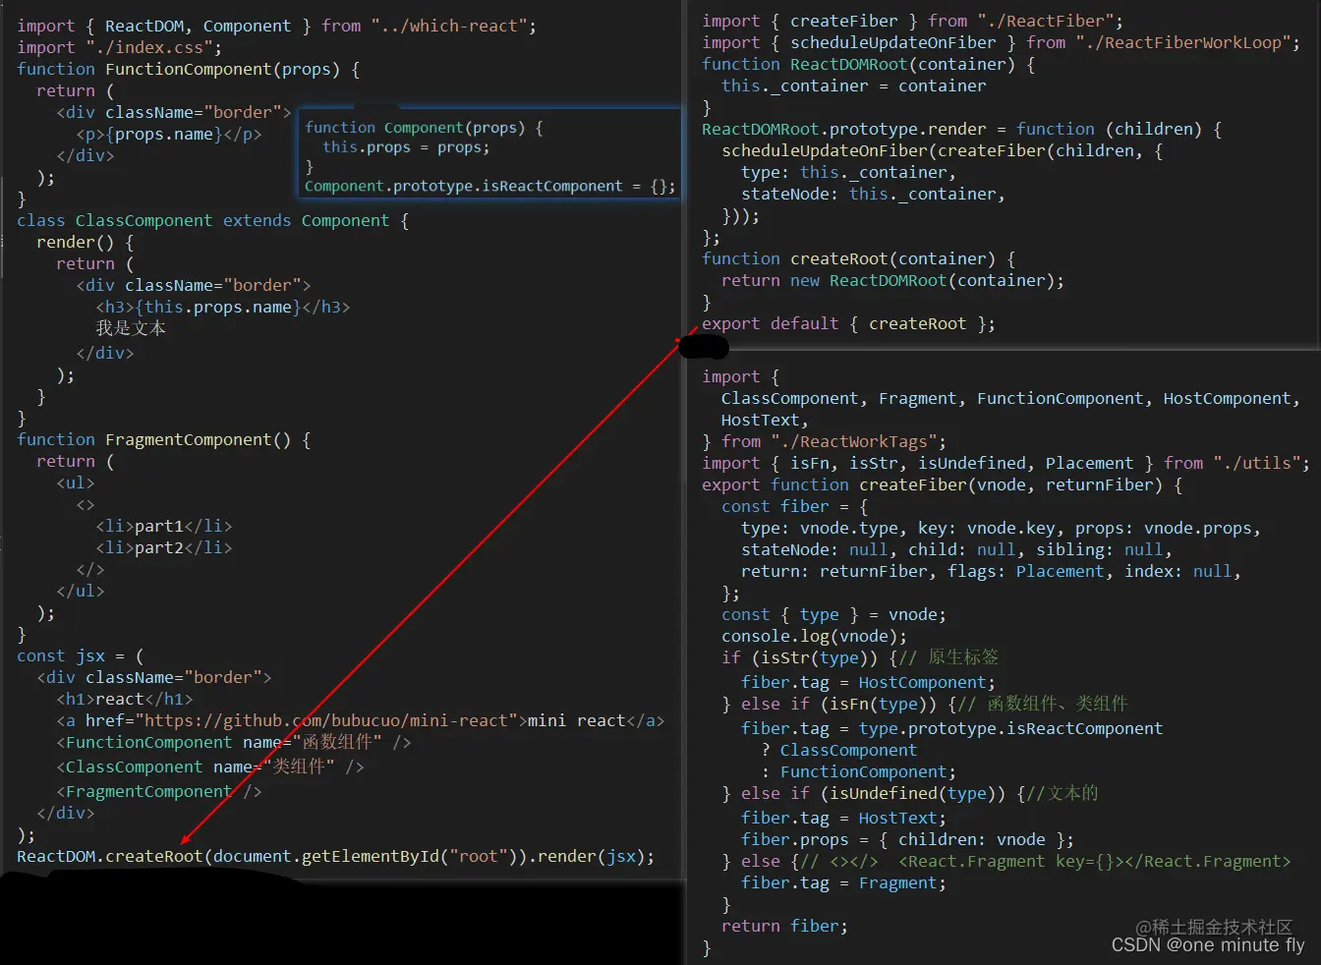This screenshot has height=965, width=1321.
Task: Click the "<h3>{this.props.name}</h3>" line
Action: [223, 307]
